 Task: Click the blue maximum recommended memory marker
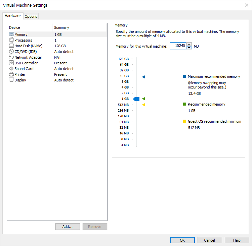point(143,77)
